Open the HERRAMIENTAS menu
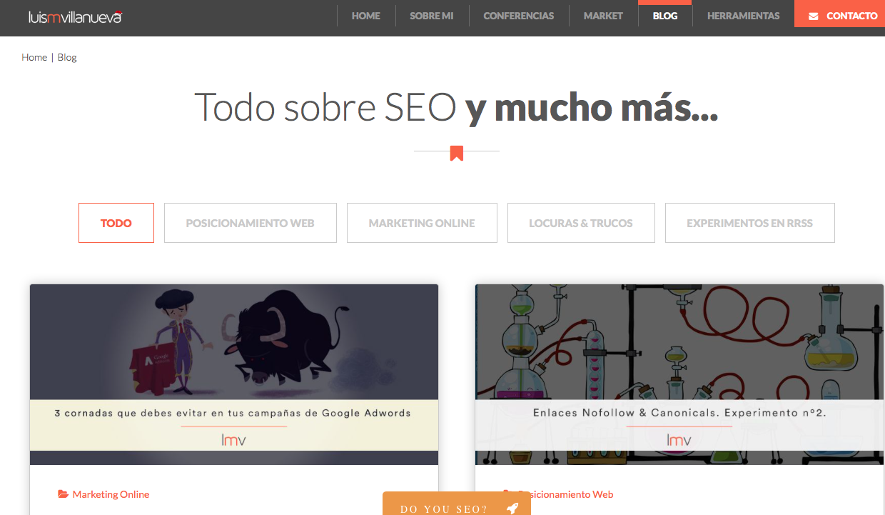 tap(743, 14)
